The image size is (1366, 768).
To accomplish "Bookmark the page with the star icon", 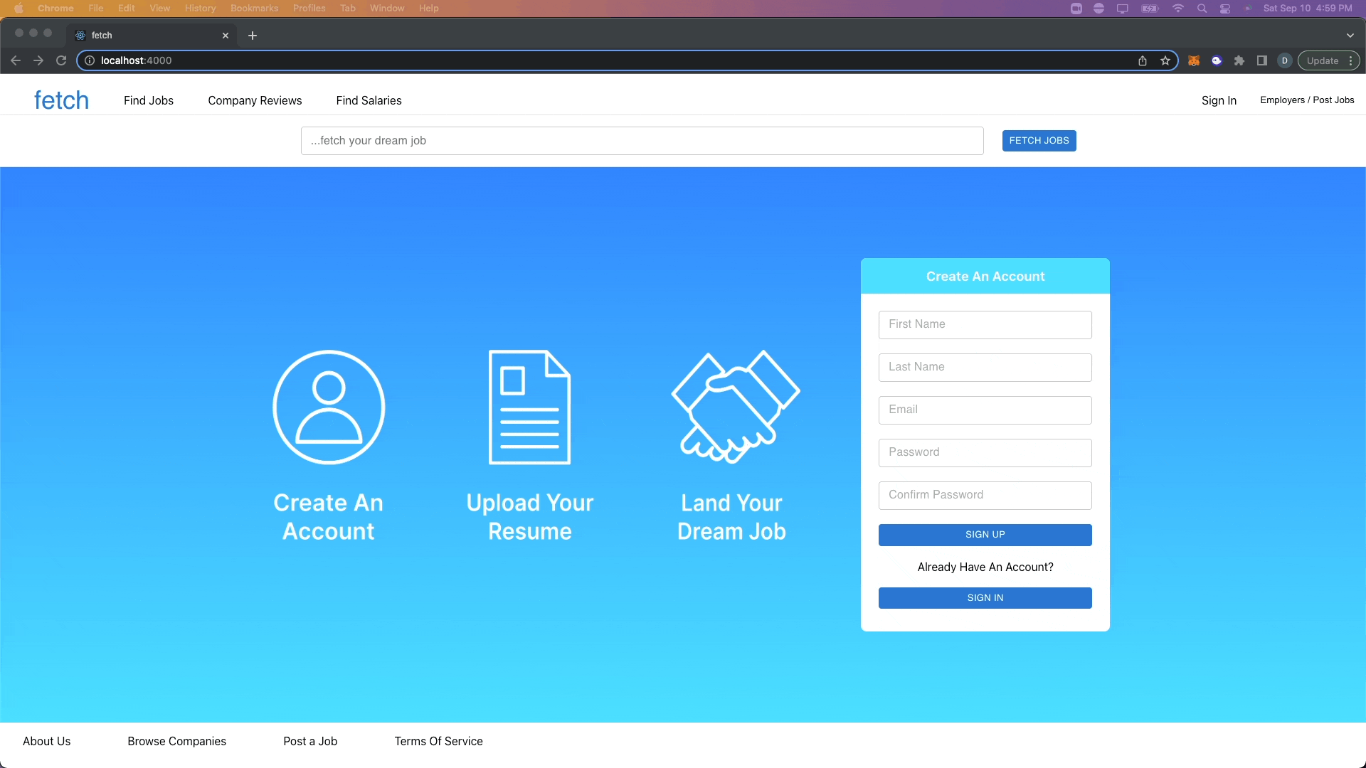I will [1165, 60].
